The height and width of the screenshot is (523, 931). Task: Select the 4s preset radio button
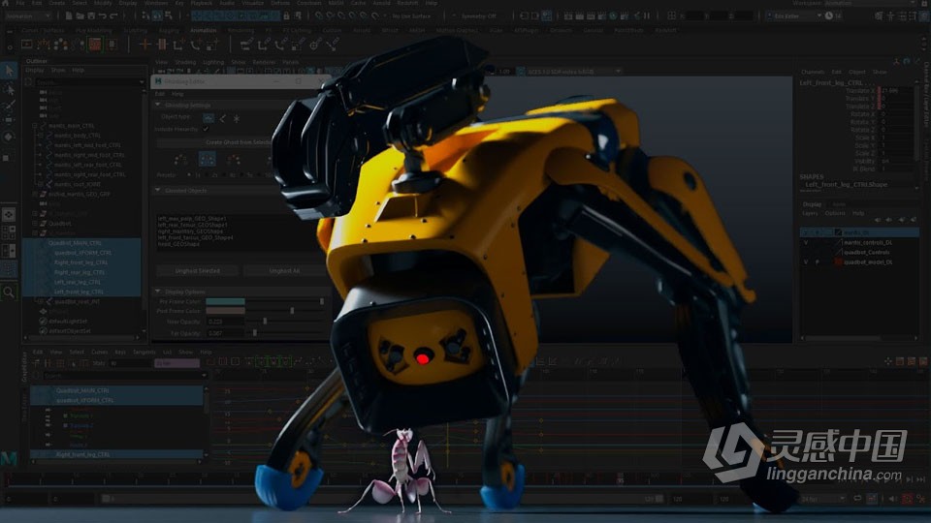tap(226, 175)
